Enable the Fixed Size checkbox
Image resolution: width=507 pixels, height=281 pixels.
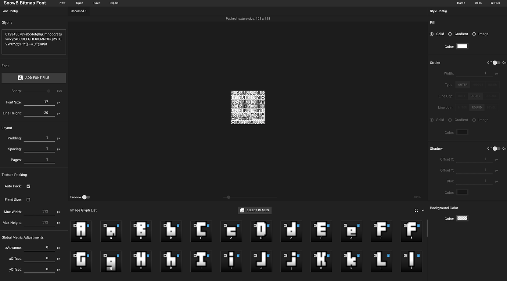(x=28, y=199)
